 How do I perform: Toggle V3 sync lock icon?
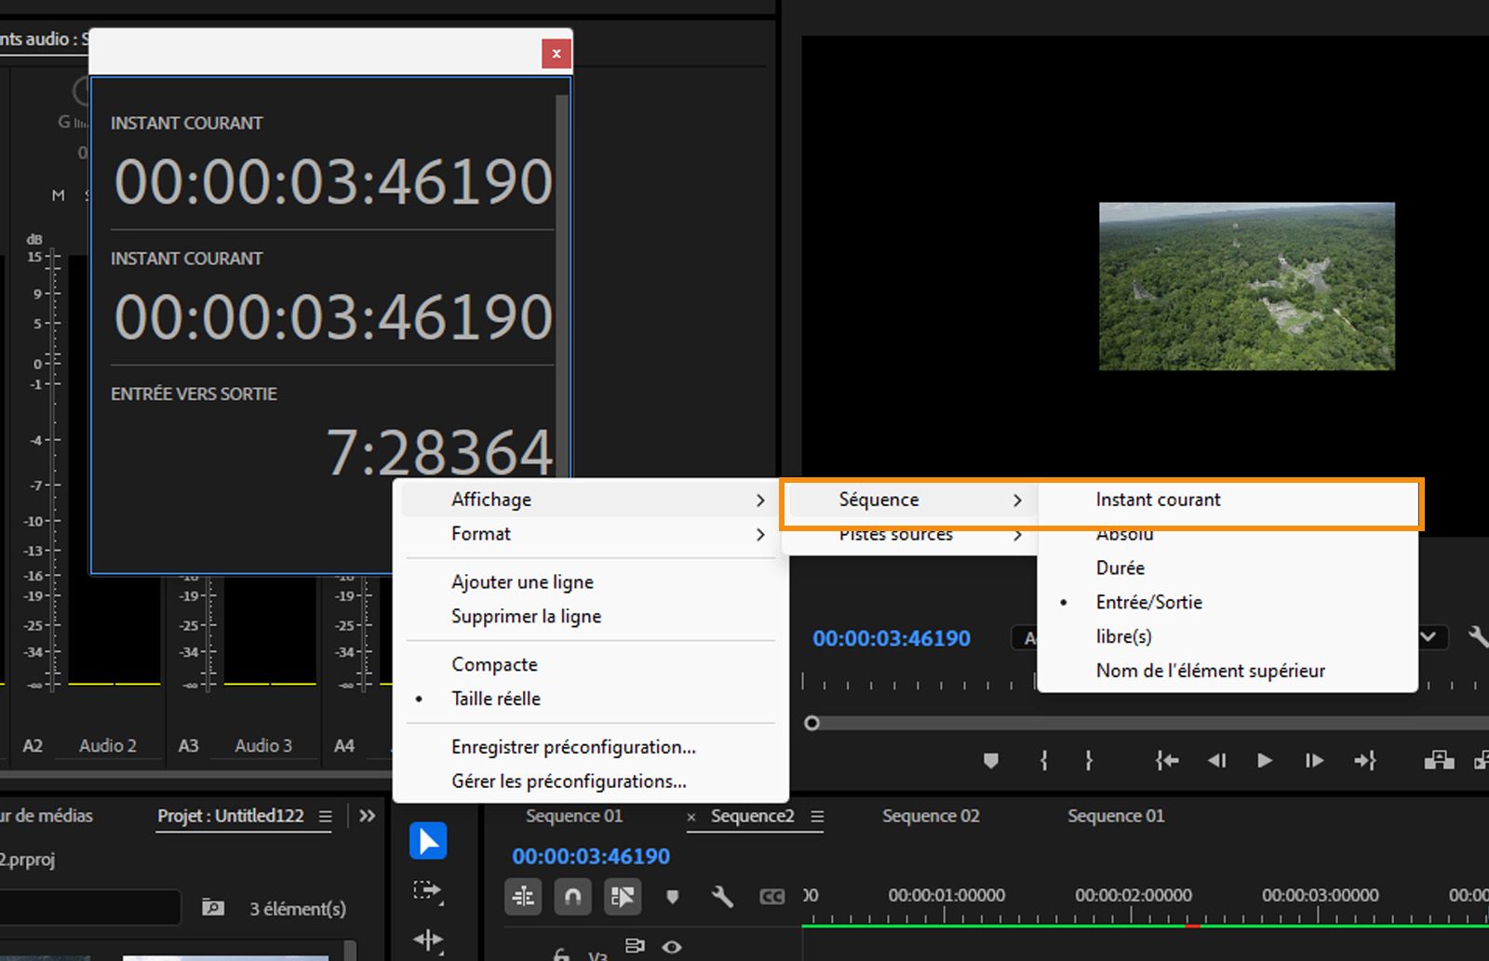tap(635, 946)
